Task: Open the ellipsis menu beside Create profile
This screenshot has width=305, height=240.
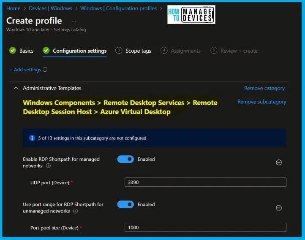Action: [x=74, y=21]
